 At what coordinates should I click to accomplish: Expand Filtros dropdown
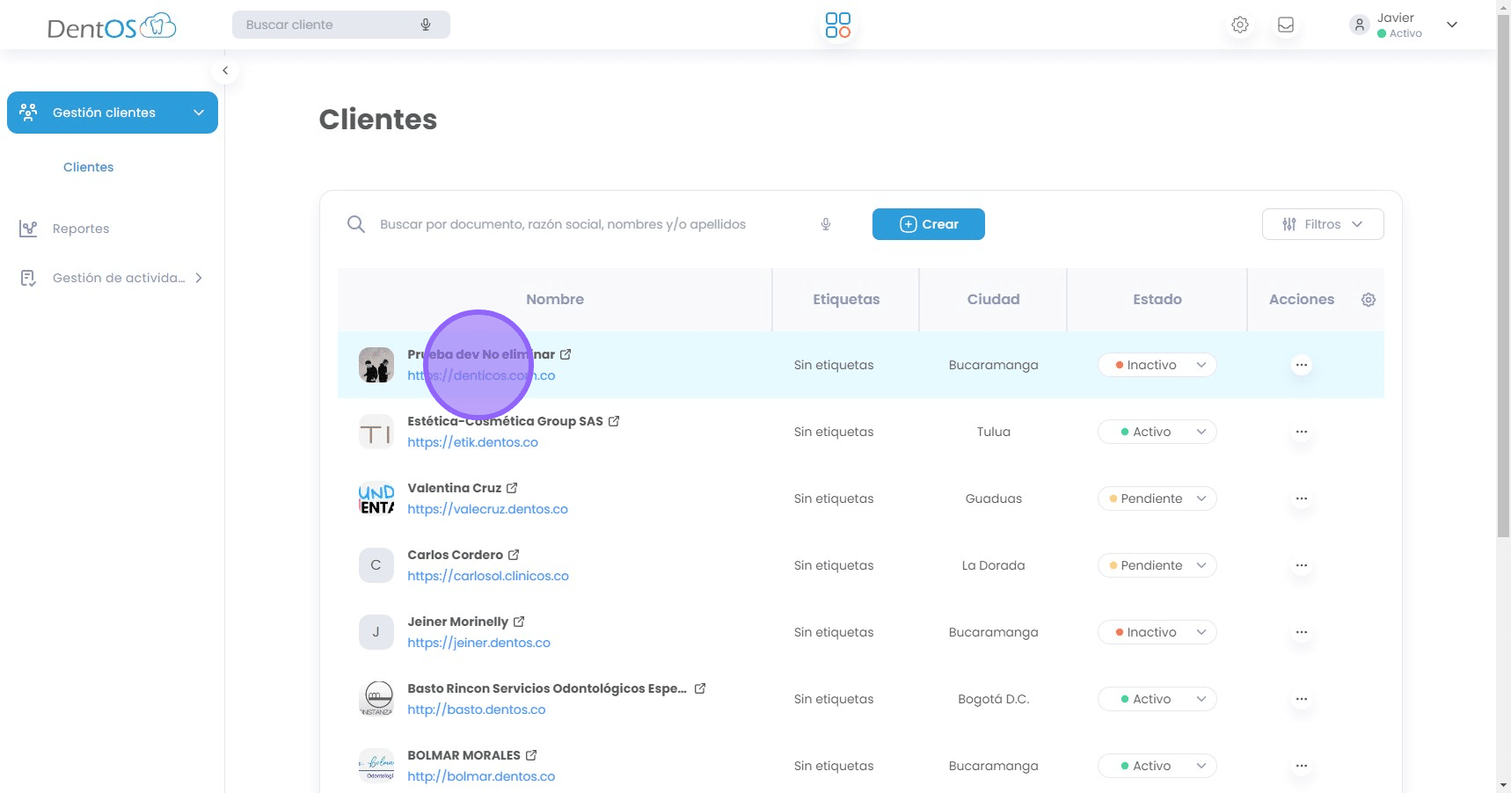1322,224
